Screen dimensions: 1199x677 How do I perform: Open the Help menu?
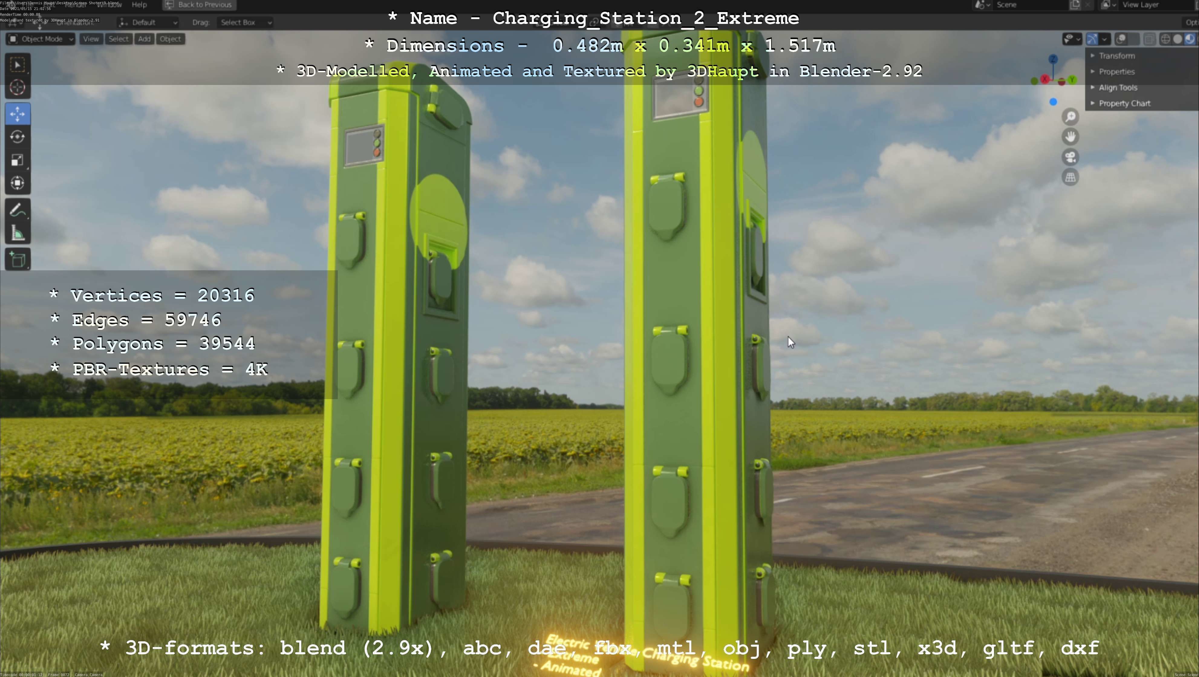click(139, 5)
